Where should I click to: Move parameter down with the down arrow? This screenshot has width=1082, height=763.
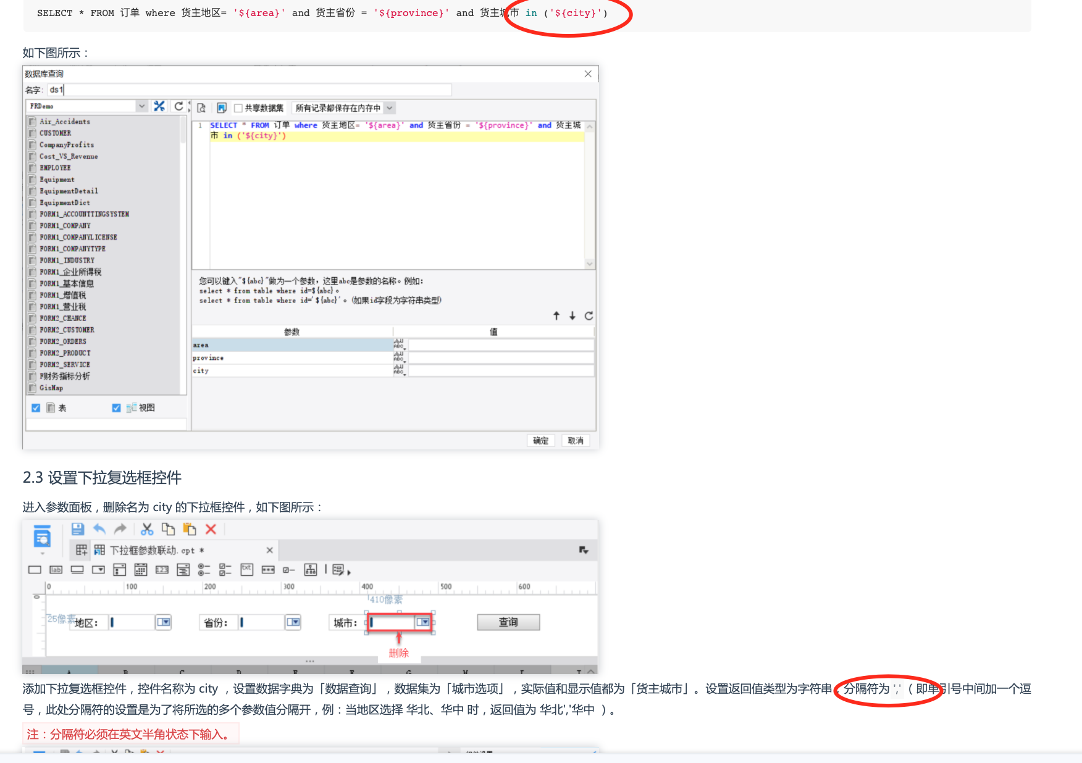pos(572,316)
